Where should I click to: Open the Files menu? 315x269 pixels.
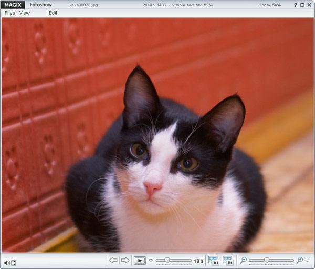pos(9,13)
